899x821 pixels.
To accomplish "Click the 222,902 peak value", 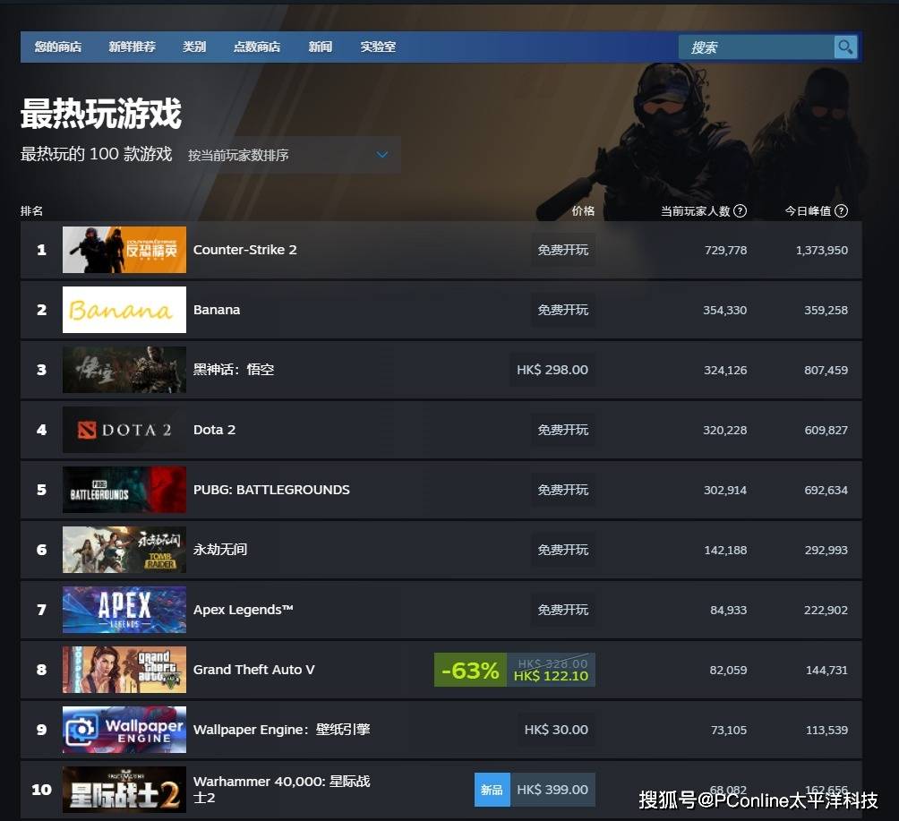I will click(x=826, y=610).
